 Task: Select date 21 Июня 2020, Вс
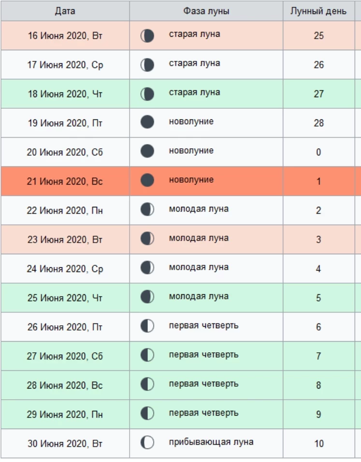point(65,182)
